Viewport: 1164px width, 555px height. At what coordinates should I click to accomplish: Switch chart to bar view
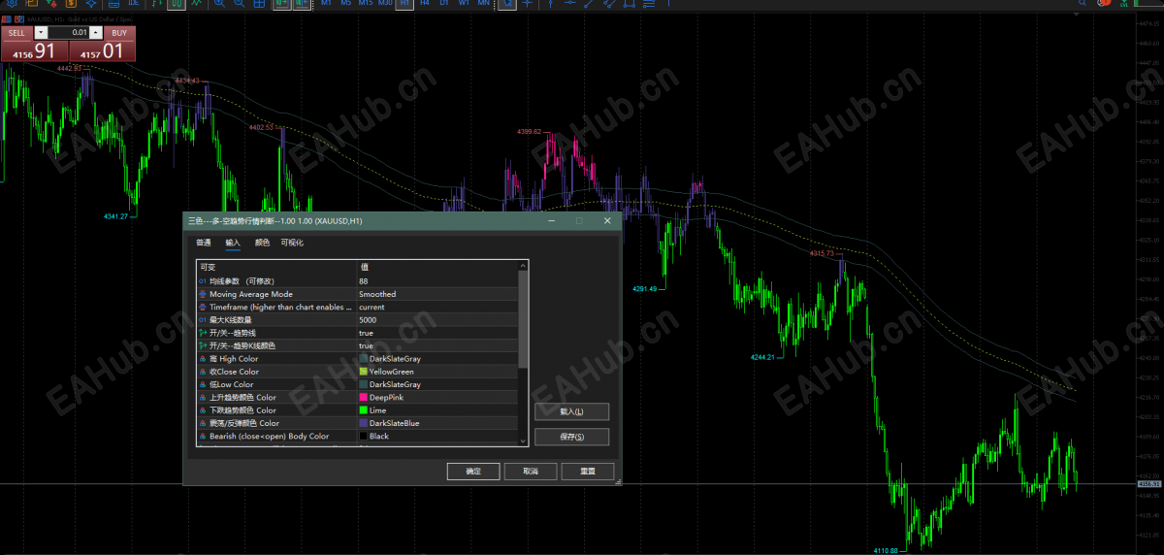(155, 4)
